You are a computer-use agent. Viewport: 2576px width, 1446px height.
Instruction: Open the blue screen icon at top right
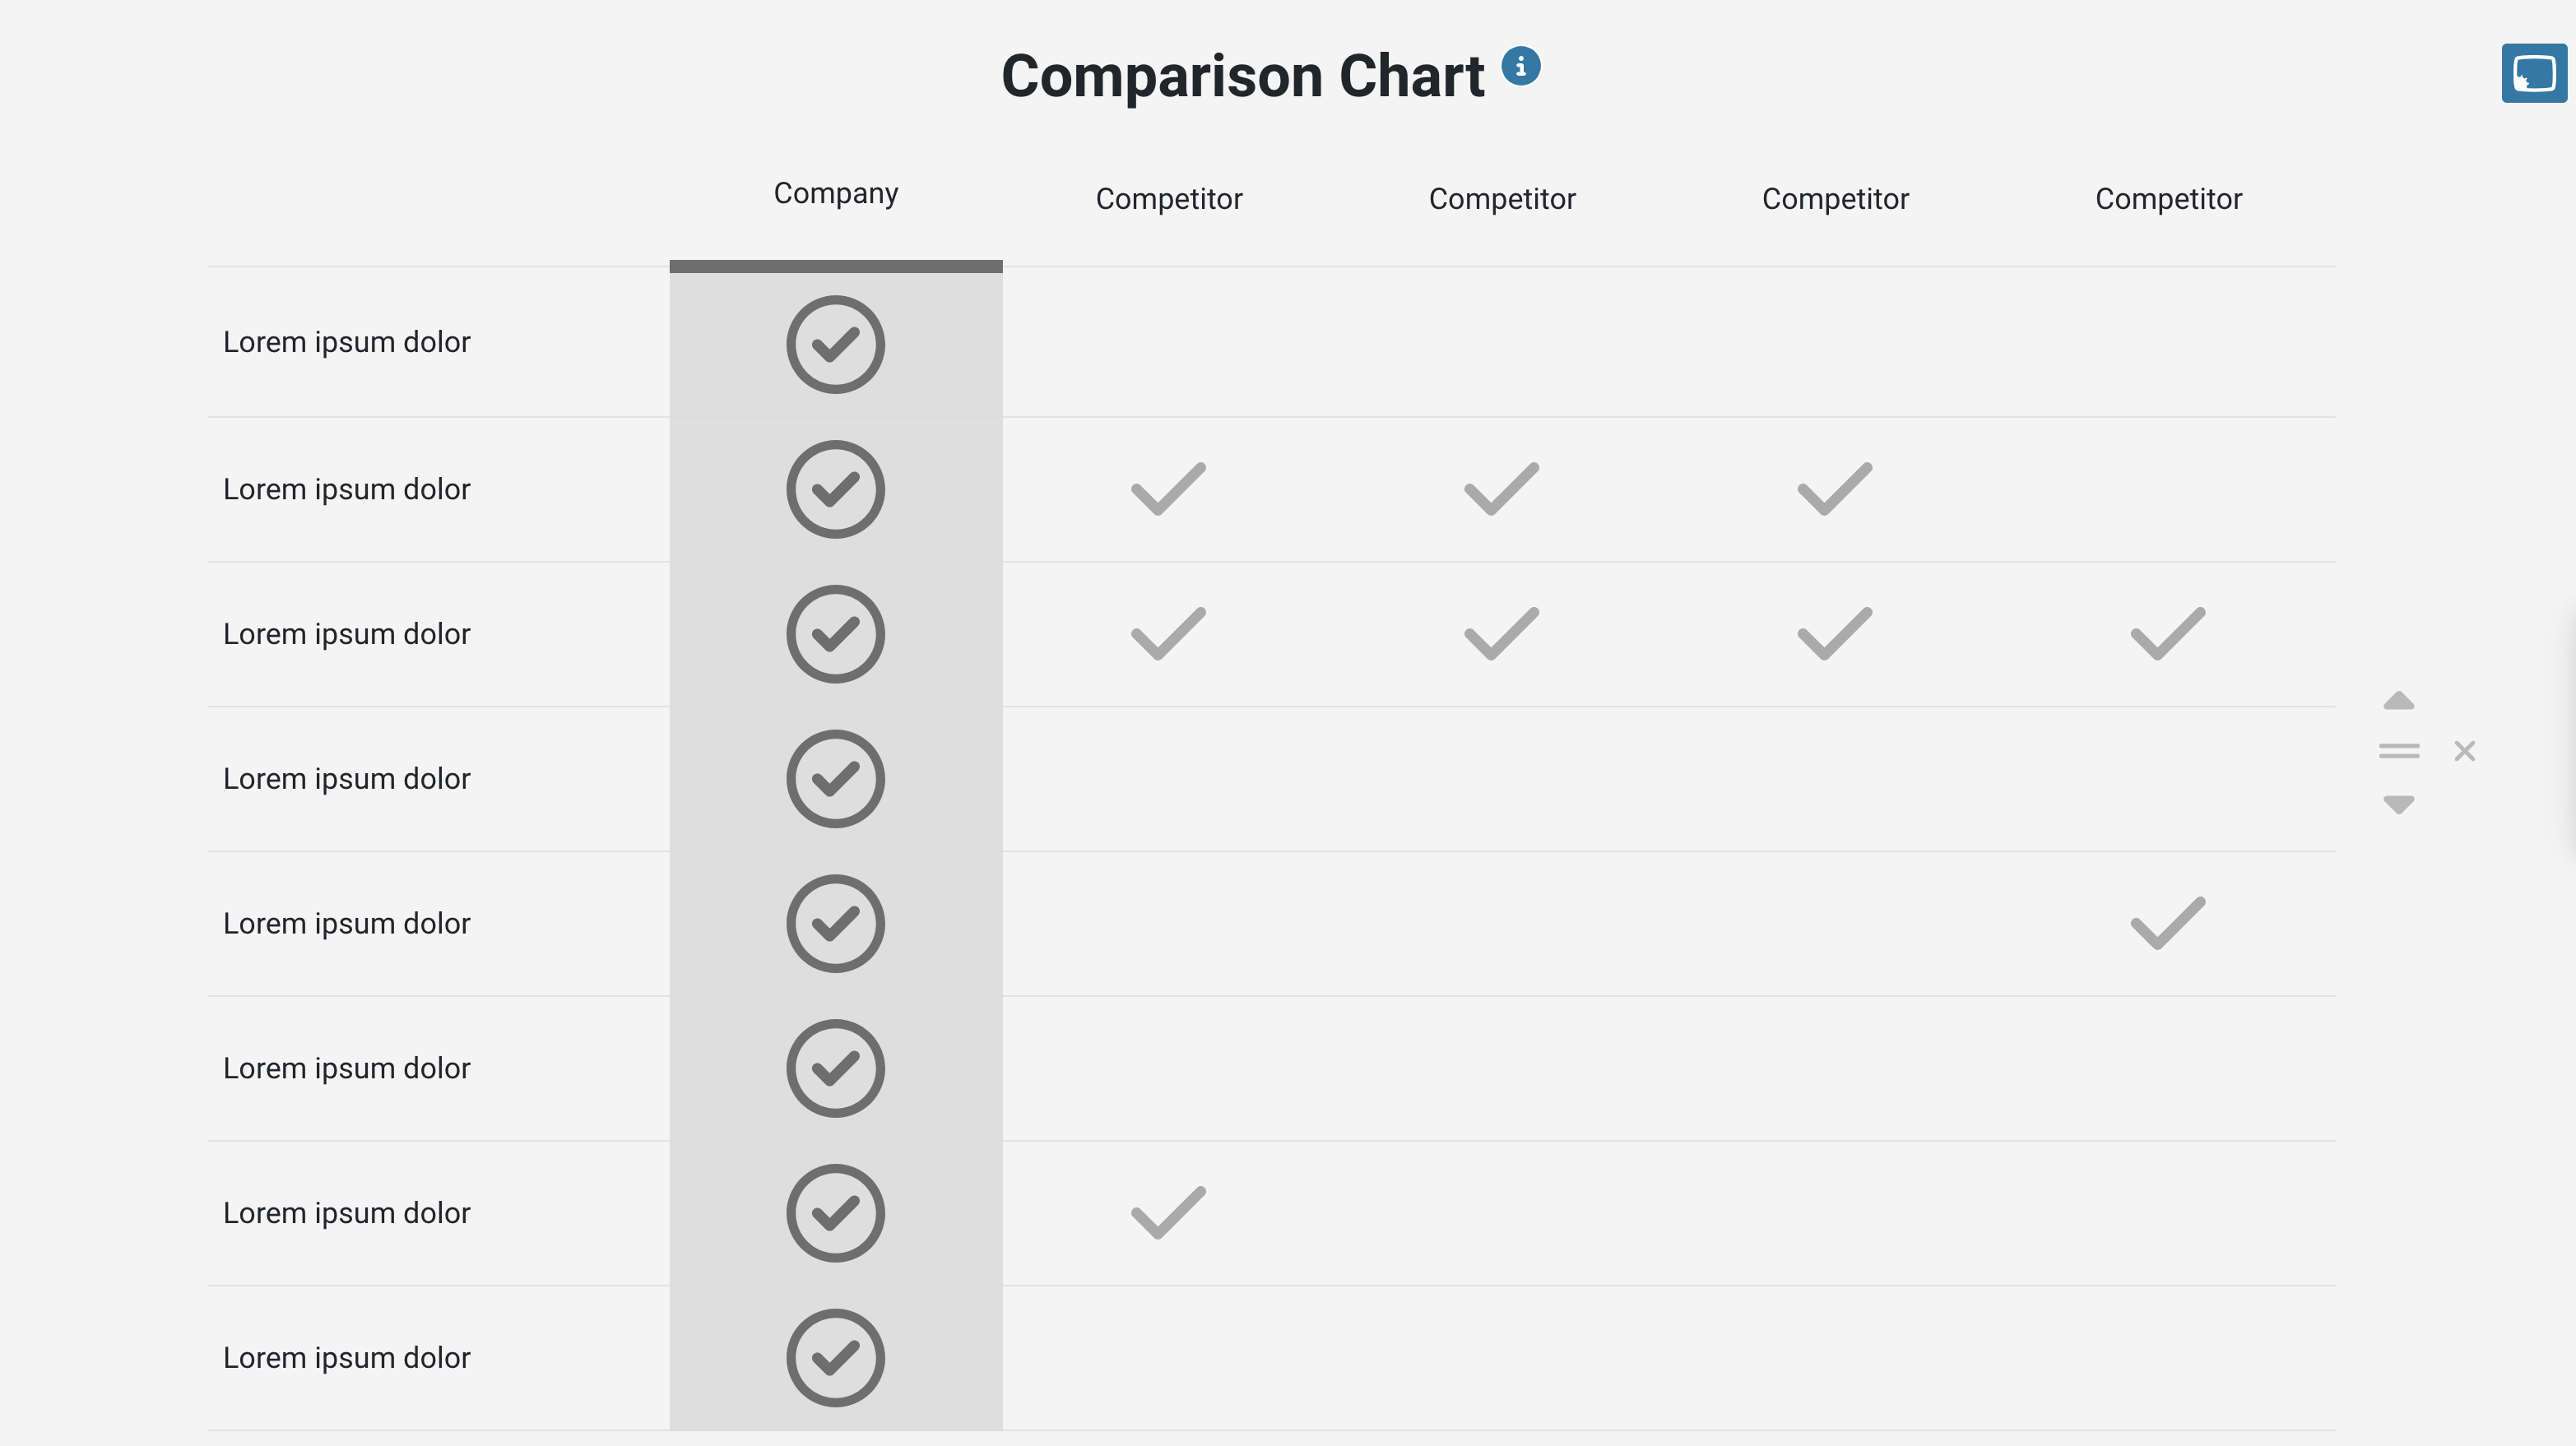click(2533, 73)
